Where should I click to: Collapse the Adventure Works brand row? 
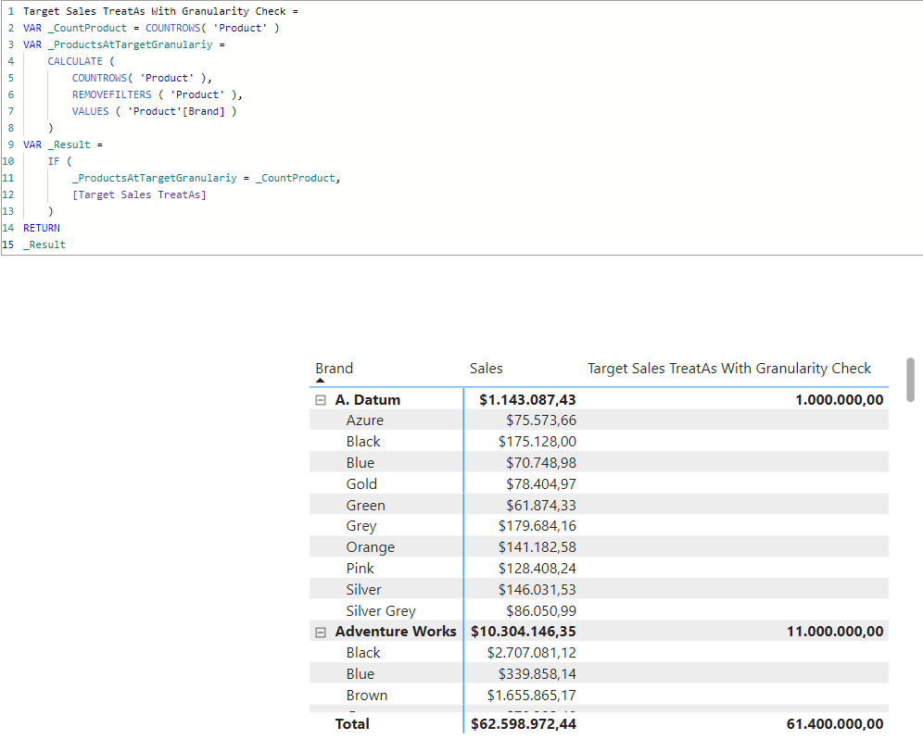(x=321, y=633)
